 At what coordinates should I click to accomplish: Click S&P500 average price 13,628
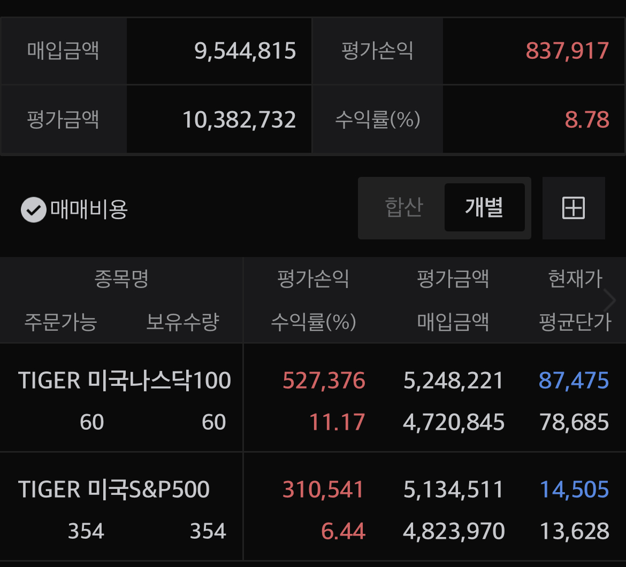pyautogui.click(x=575, y=531)
